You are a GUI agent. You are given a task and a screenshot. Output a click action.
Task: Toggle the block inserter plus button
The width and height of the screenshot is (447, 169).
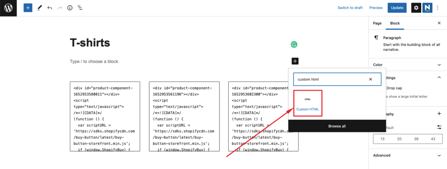point(28,8)
